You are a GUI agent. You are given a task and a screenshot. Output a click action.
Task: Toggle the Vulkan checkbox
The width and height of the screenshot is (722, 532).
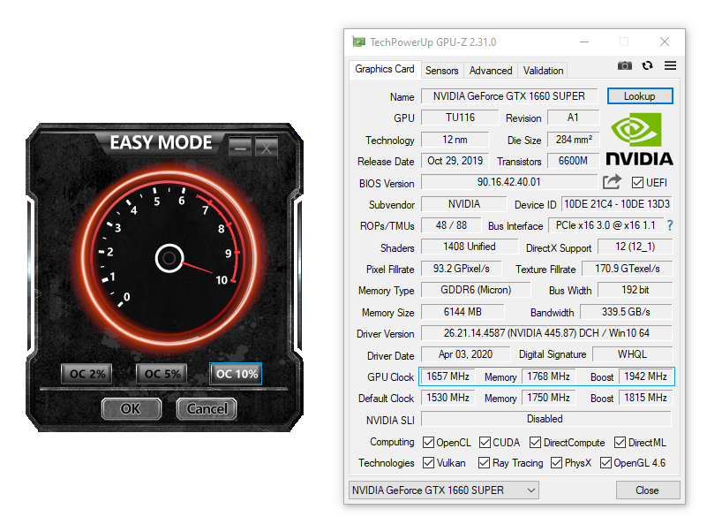click(428, 462)
